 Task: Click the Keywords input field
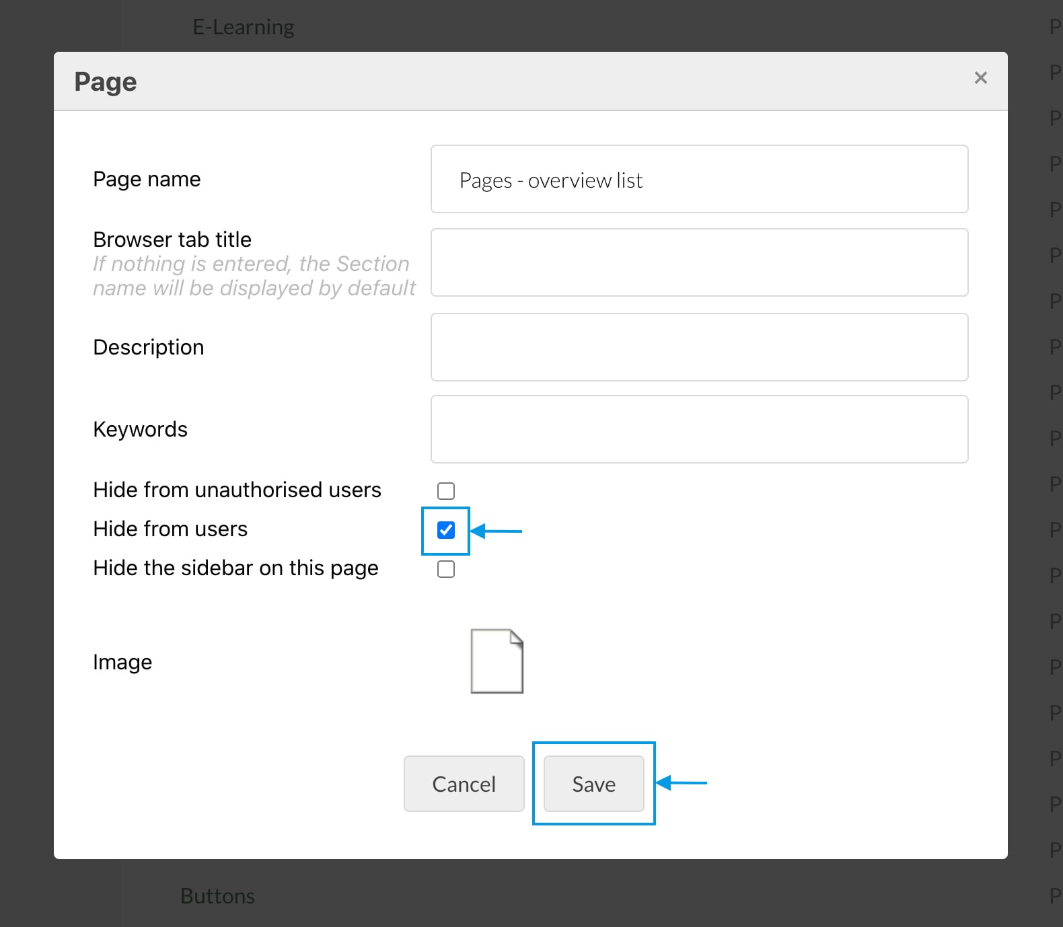click(x=699, y=429)
